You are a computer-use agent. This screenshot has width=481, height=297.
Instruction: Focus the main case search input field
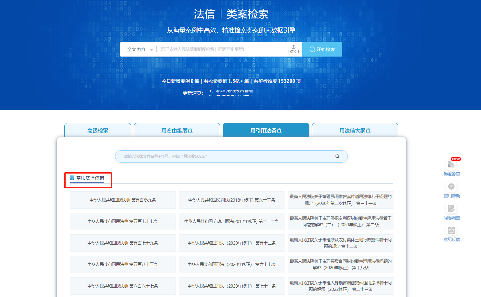tap(222, 49)
